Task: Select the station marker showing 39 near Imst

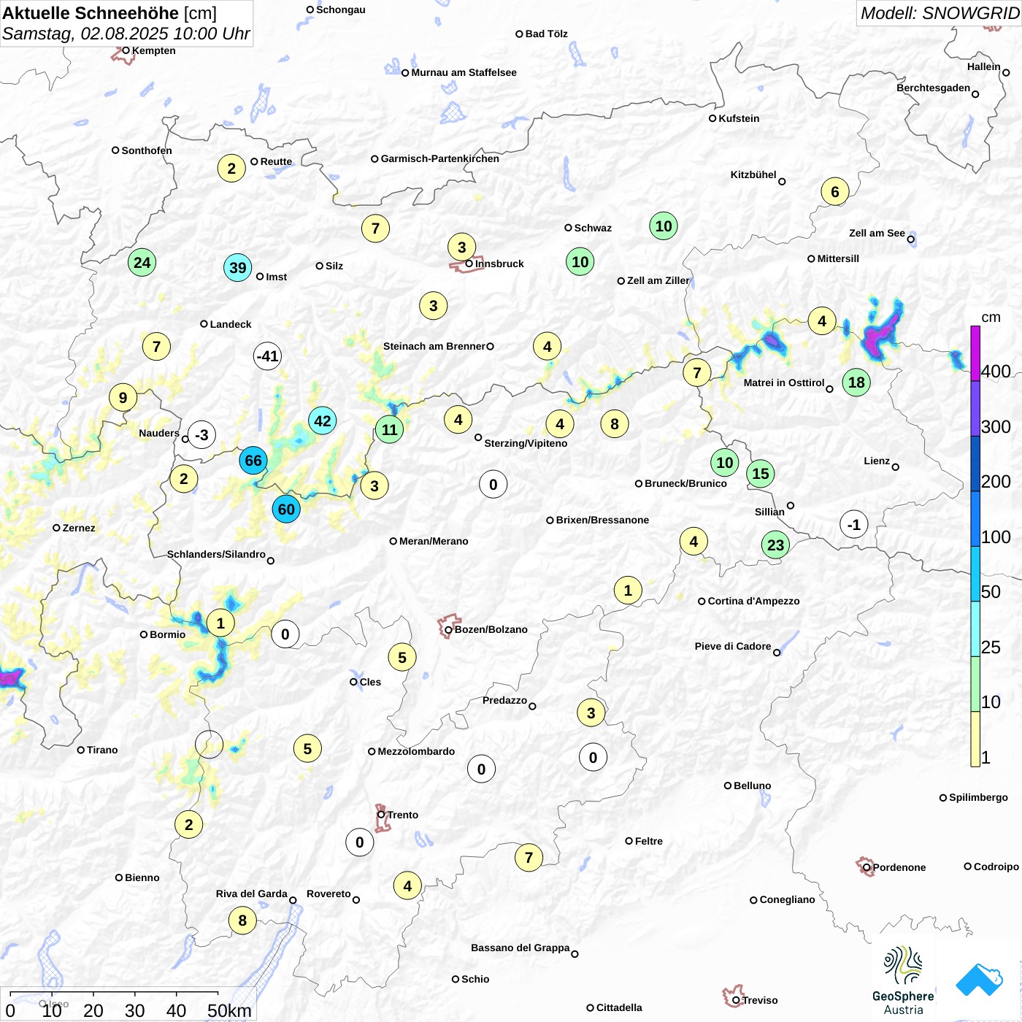Action: pos(238,268)
